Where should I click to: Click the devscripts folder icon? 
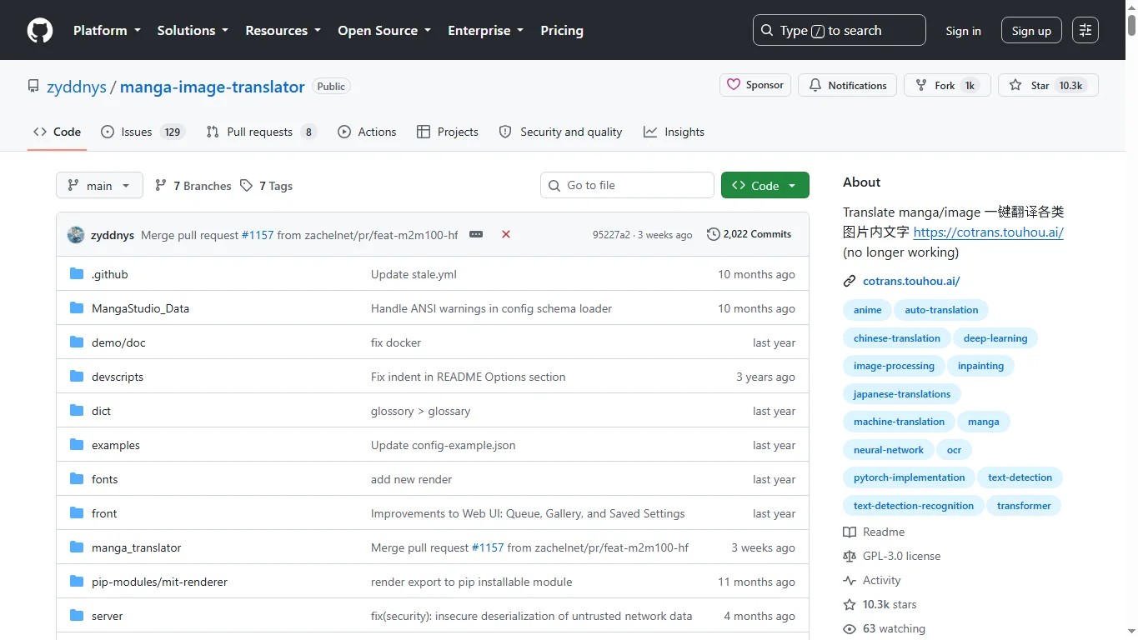pos(77,377)
